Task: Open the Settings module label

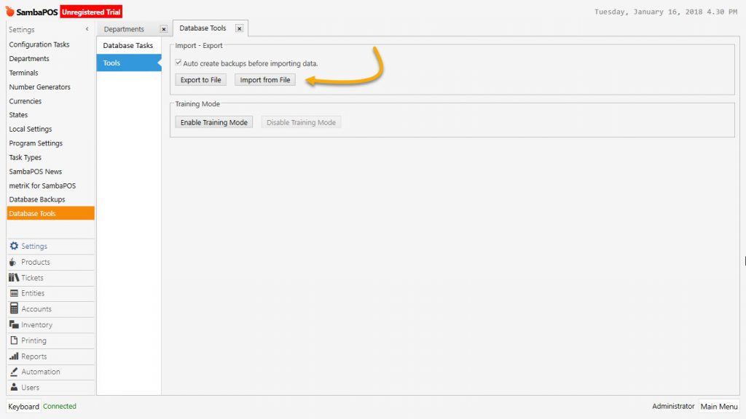Action: coord(34,246)
